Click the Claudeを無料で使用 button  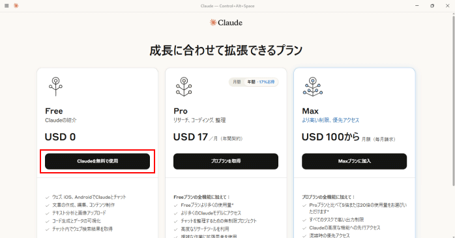point(98,161)
